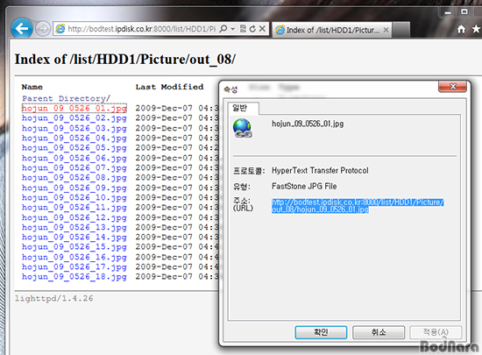Open a new blank tab

tap(400, 30)
